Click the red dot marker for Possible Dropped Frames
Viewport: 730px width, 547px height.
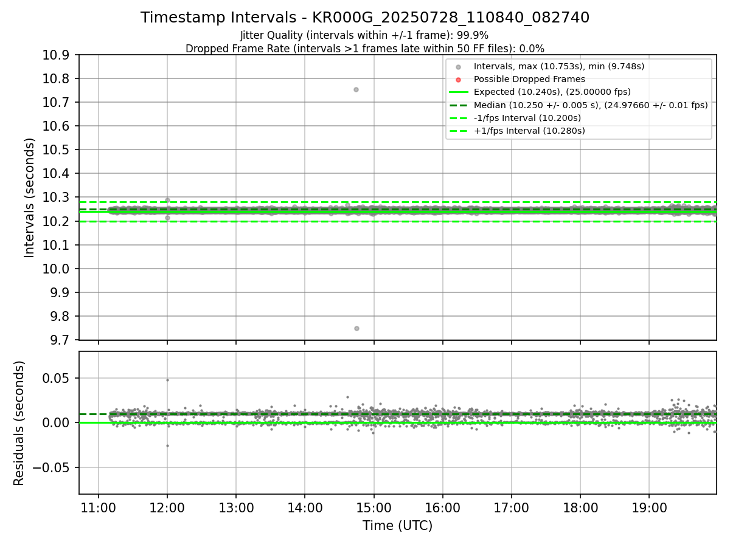(x=458, y=79)
